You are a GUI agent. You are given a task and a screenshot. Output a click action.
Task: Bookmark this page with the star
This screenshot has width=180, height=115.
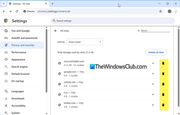(160, 11)
